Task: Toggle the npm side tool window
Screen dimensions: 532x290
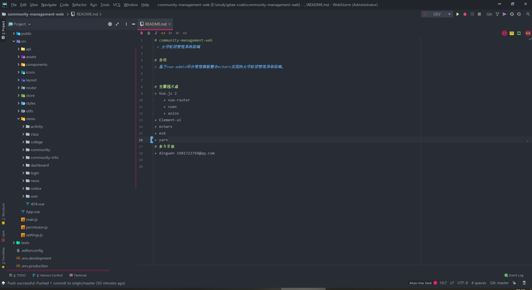Action: coord(3,236)
